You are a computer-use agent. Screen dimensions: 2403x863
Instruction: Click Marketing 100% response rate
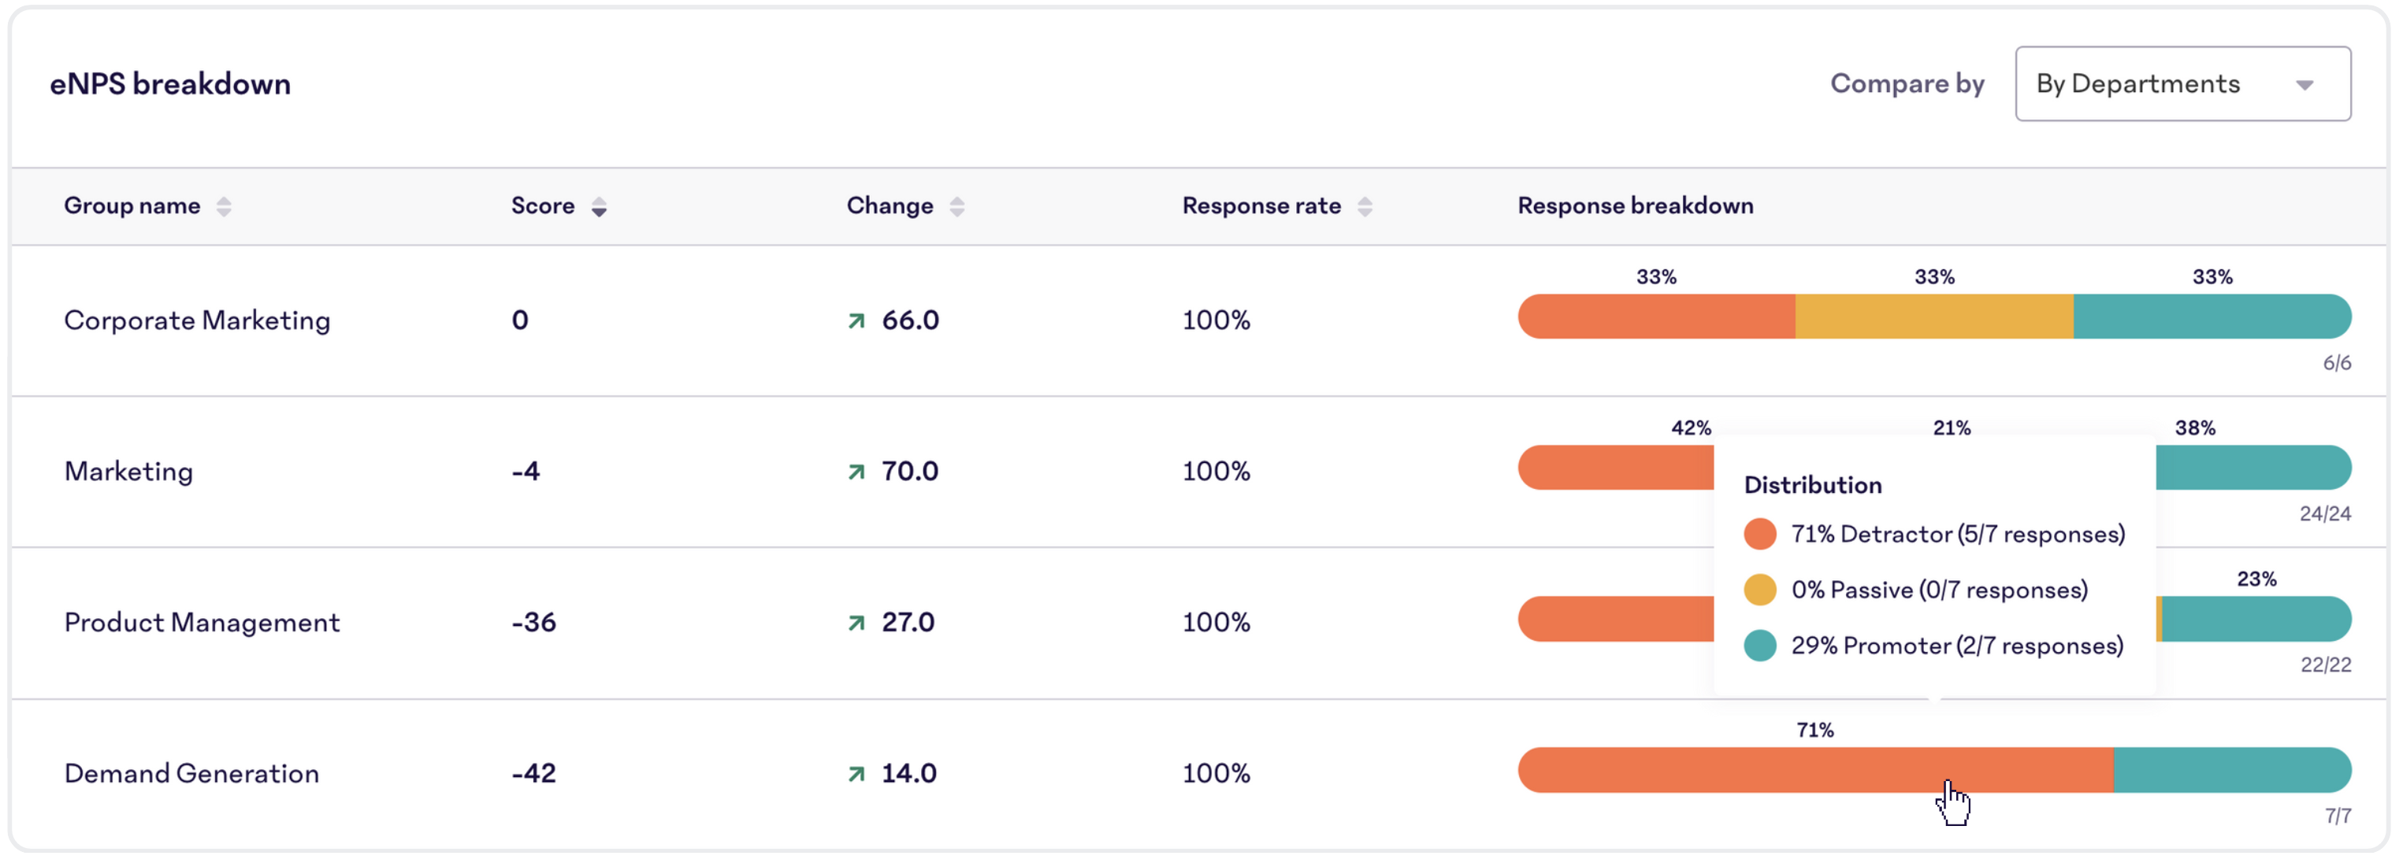pyautogui.click(x=1216, y=472)
